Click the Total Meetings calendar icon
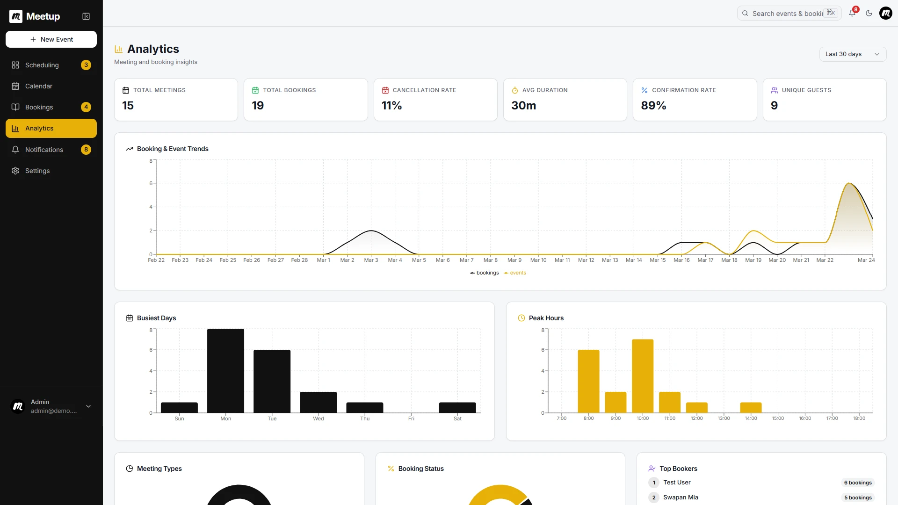Viewport: 898px width, 505px height. click(x=126, y=90)
